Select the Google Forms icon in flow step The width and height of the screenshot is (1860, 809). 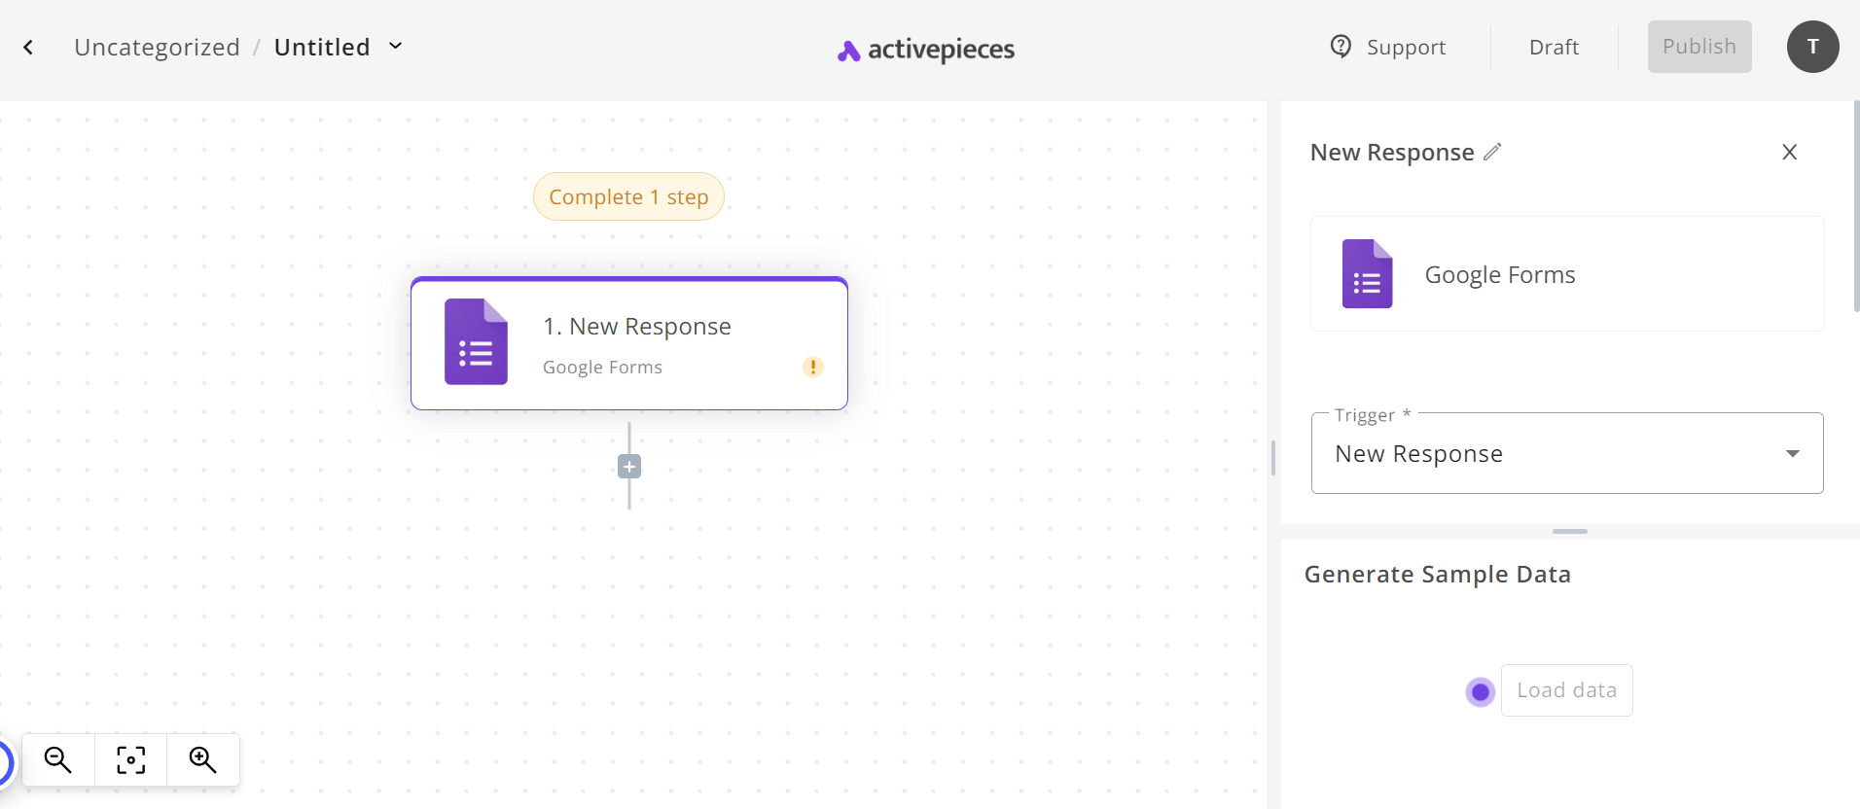coord(476,341)
